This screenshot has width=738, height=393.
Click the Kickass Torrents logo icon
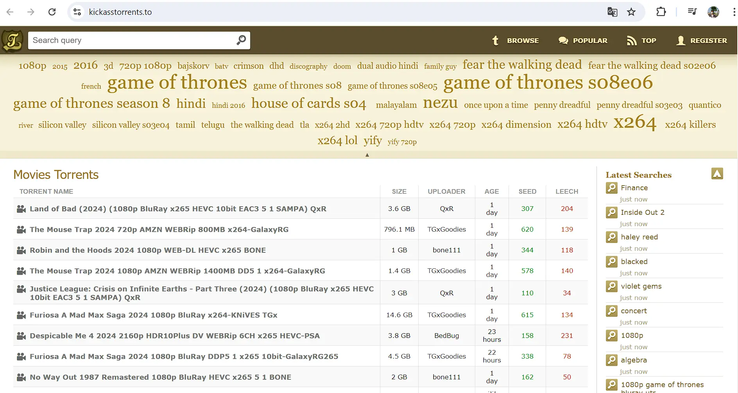[x=13, y=41]
